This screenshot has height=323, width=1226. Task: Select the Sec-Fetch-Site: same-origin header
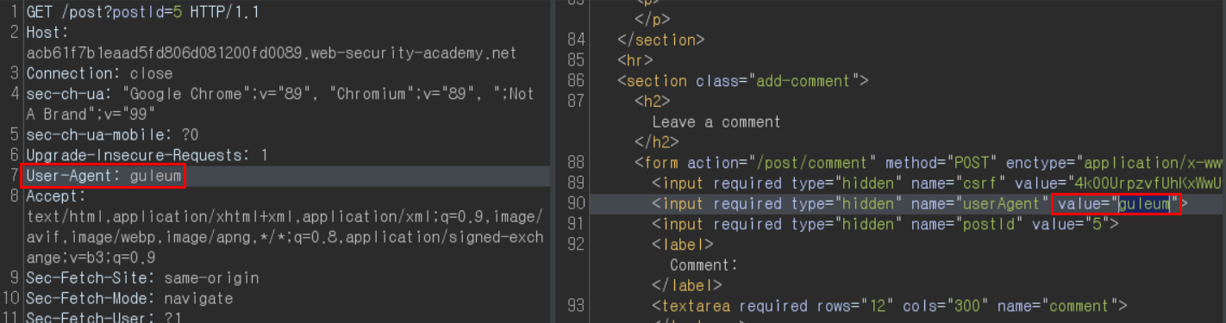coord(142,278)
